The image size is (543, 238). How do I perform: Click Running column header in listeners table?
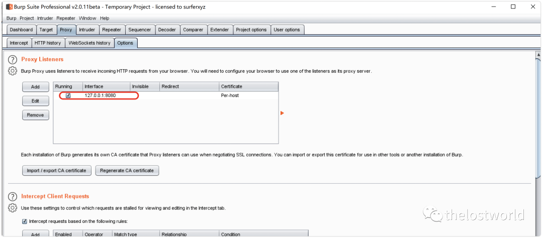68,86
